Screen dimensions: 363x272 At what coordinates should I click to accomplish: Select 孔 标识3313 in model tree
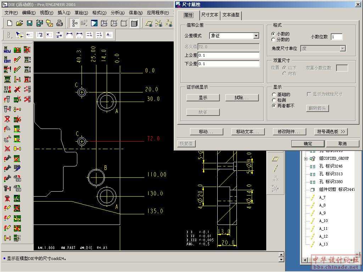pos(331,174)
